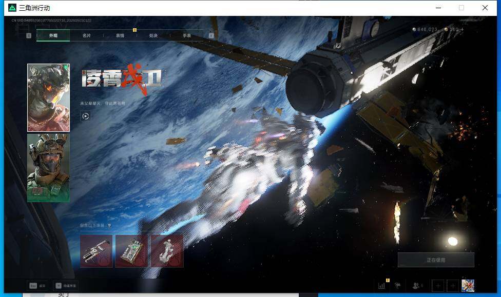Click the 三角洲行动 app logo in title bar
Viewport: 501px width, 297px height.
(x=12, y=8)
